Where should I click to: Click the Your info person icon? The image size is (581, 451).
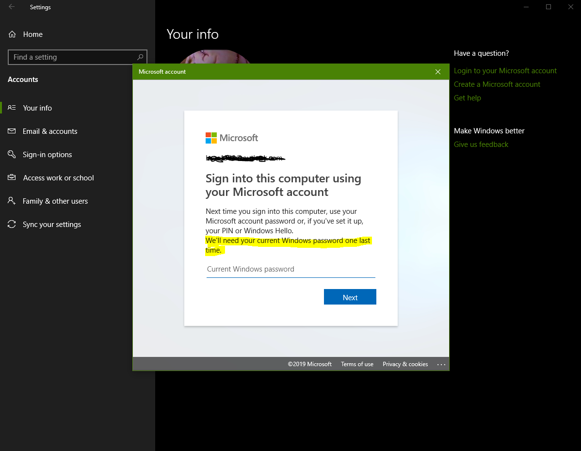click(12, 108)
